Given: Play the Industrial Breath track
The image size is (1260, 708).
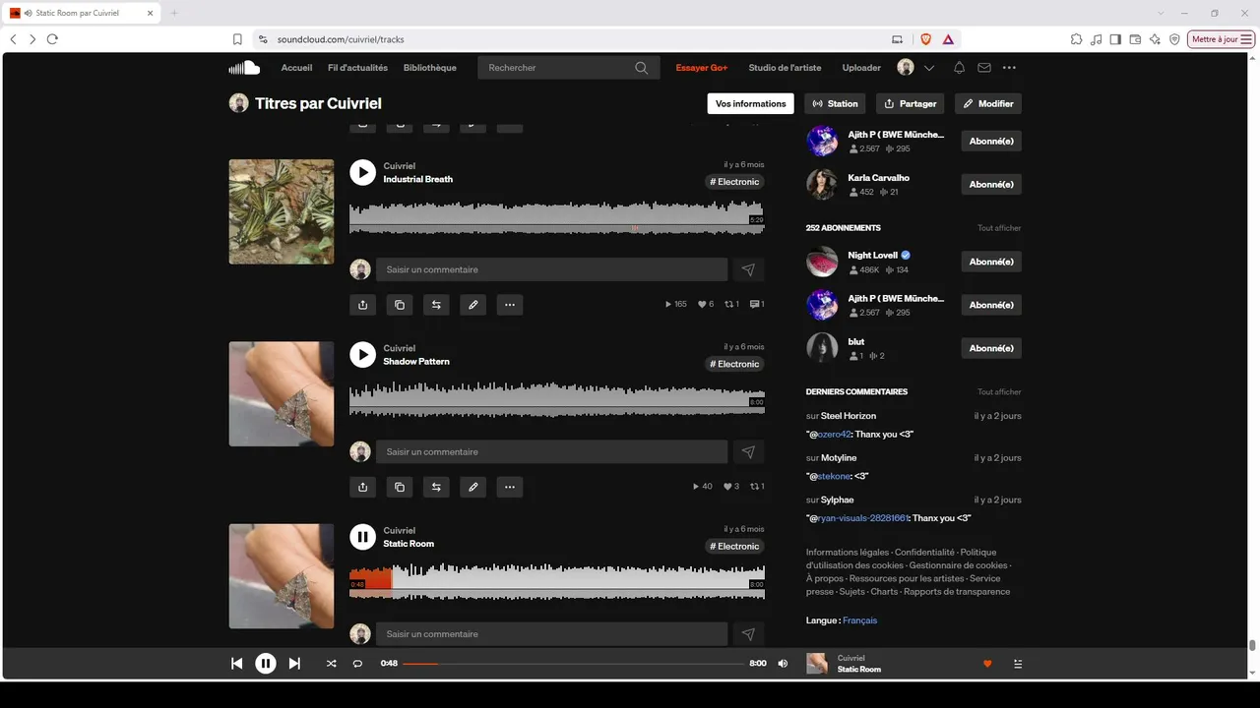Looking at the screenshot, I should click(x=362, y=173).
